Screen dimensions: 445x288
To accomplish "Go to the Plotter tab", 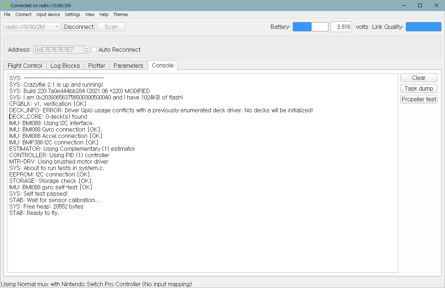I will click(97, 66).
